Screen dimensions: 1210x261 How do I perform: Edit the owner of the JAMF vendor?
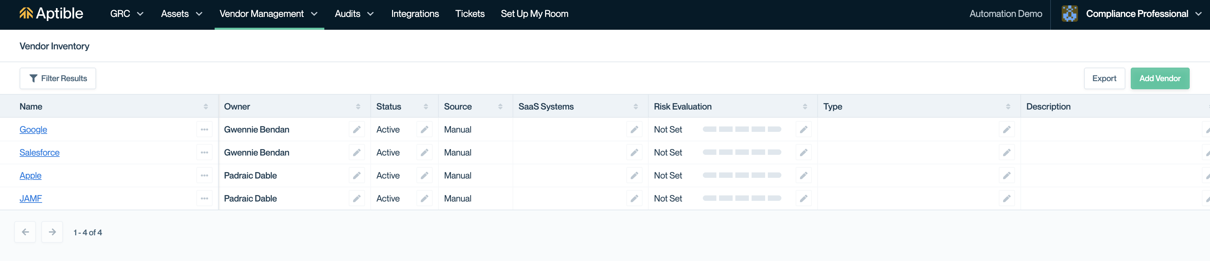coord(357,198)
